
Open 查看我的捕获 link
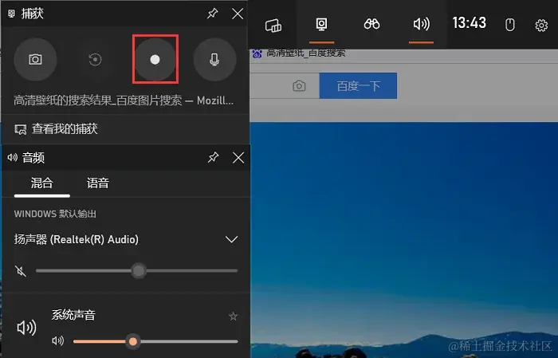coord(56,129)
